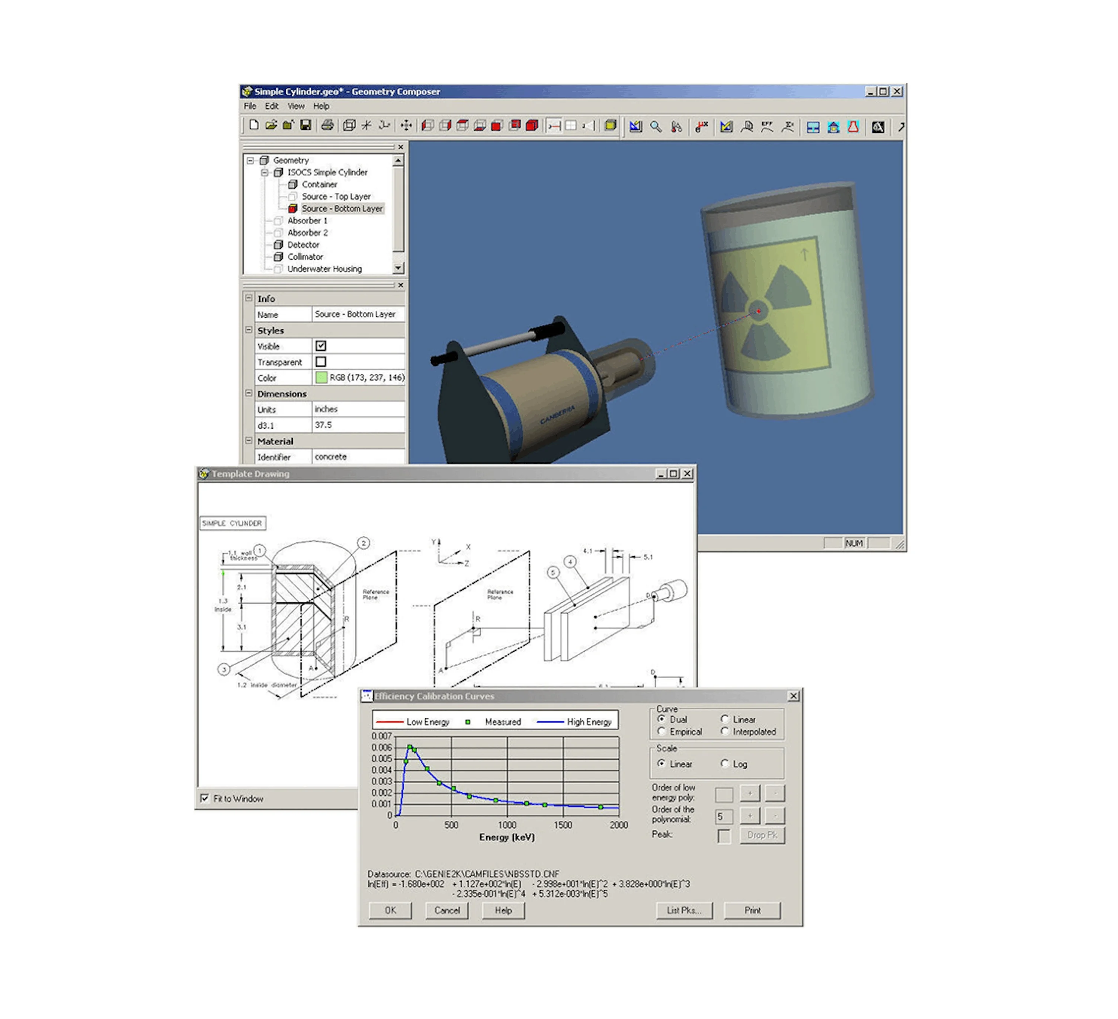Click the Save floppy disk icon
Screen dimensions: 1118x1019
[x=305, y=125]
